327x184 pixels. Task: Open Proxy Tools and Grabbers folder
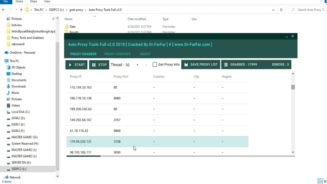pos(28,38)
